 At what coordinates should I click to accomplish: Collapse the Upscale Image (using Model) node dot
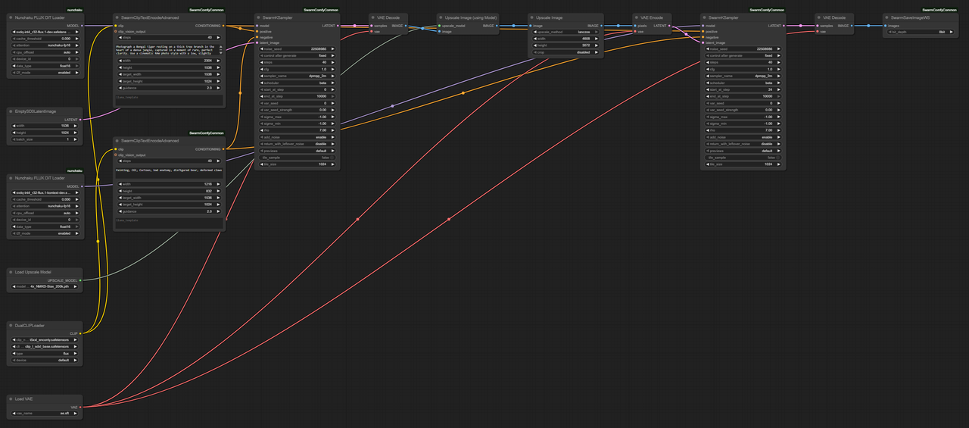[442, 17]
